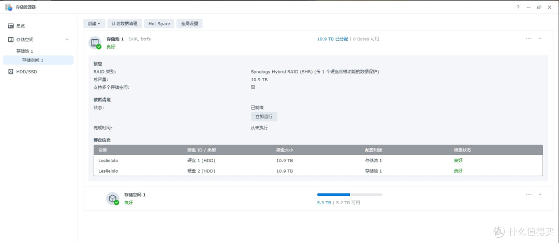Select the 硬盘 1 (HDD) cell

[x=201, y=161]
